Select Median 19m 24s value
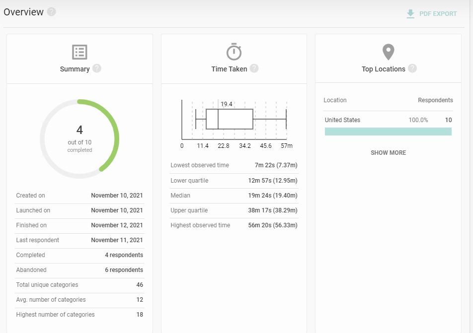473x333 pixels. click(273, 195)
